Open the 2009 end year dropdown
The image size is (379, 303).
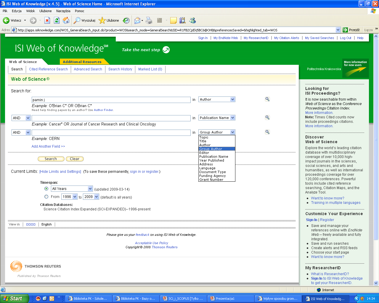tap(91, 197)
